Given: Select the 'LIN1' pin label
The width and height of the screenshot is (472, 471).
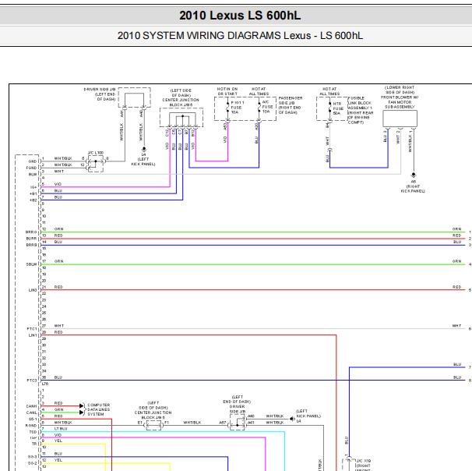Looking at the screenshot, I should pos(33,335).
